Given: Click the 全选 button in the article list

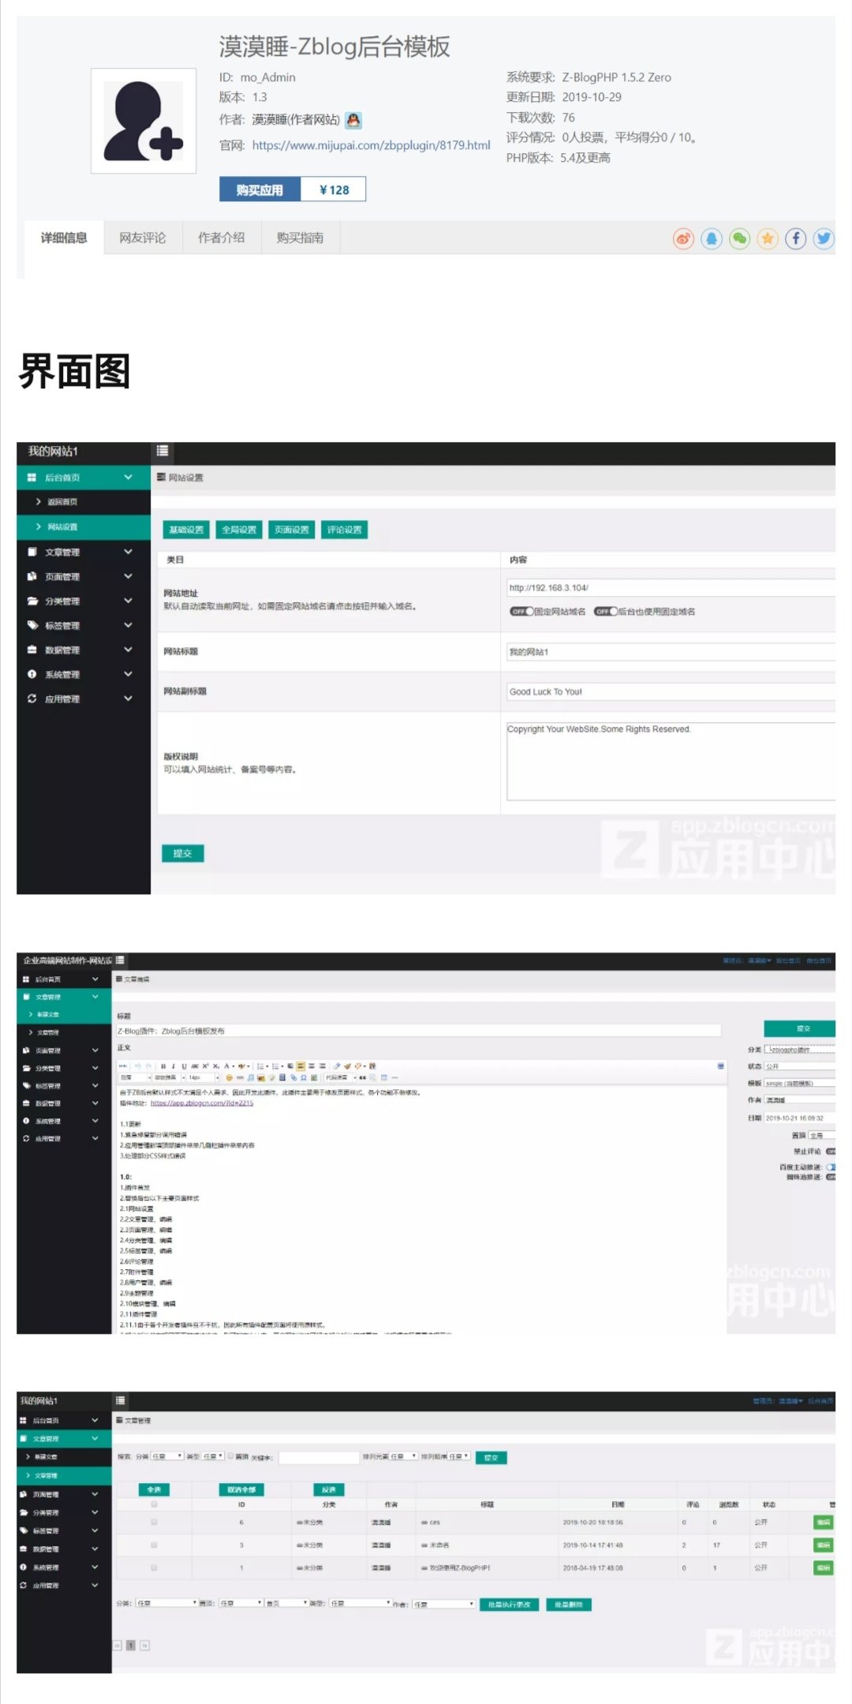Looking at the screenshot, I should [154, 1489].
